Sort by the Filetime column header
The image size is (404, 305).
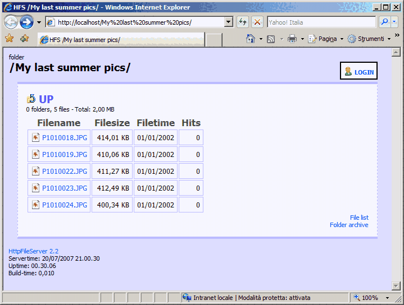(x=156, y=123)
